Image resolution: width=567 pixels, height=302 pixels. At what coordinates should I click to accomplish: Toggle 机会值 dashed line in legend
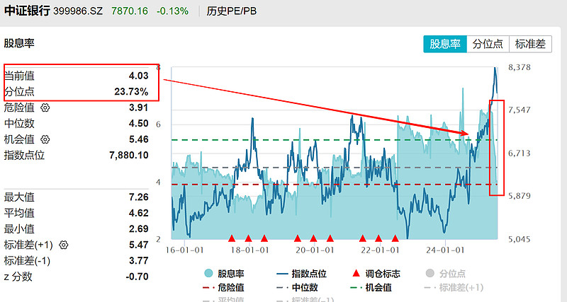click(371, 288)
